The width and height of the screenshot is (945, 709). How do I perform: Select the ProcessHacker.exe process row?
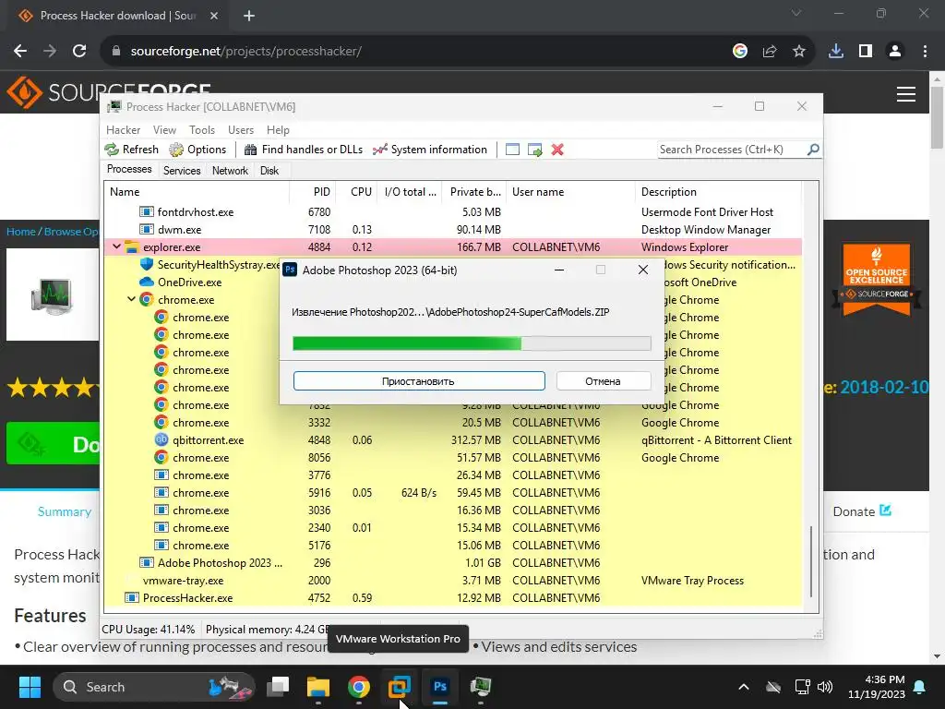click(453, 597)
